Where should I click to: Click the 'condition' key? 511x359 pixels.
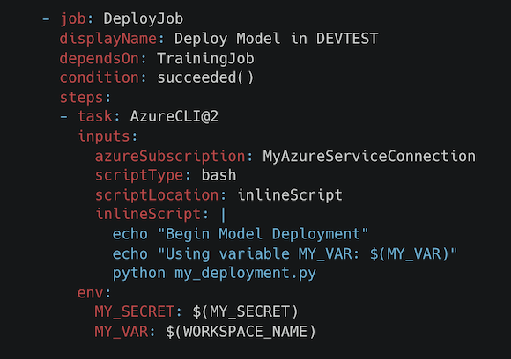(x=99, y=77)
